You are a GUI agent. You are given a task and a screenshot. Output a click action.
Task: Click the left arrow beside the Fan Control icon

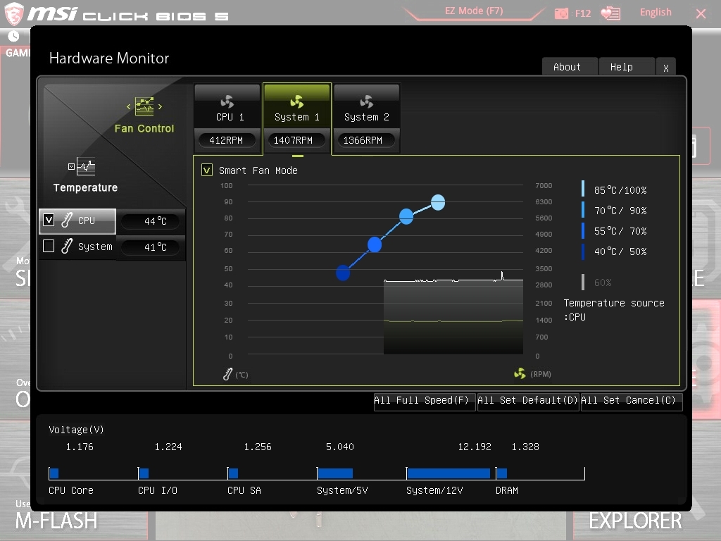click(129, 107)
